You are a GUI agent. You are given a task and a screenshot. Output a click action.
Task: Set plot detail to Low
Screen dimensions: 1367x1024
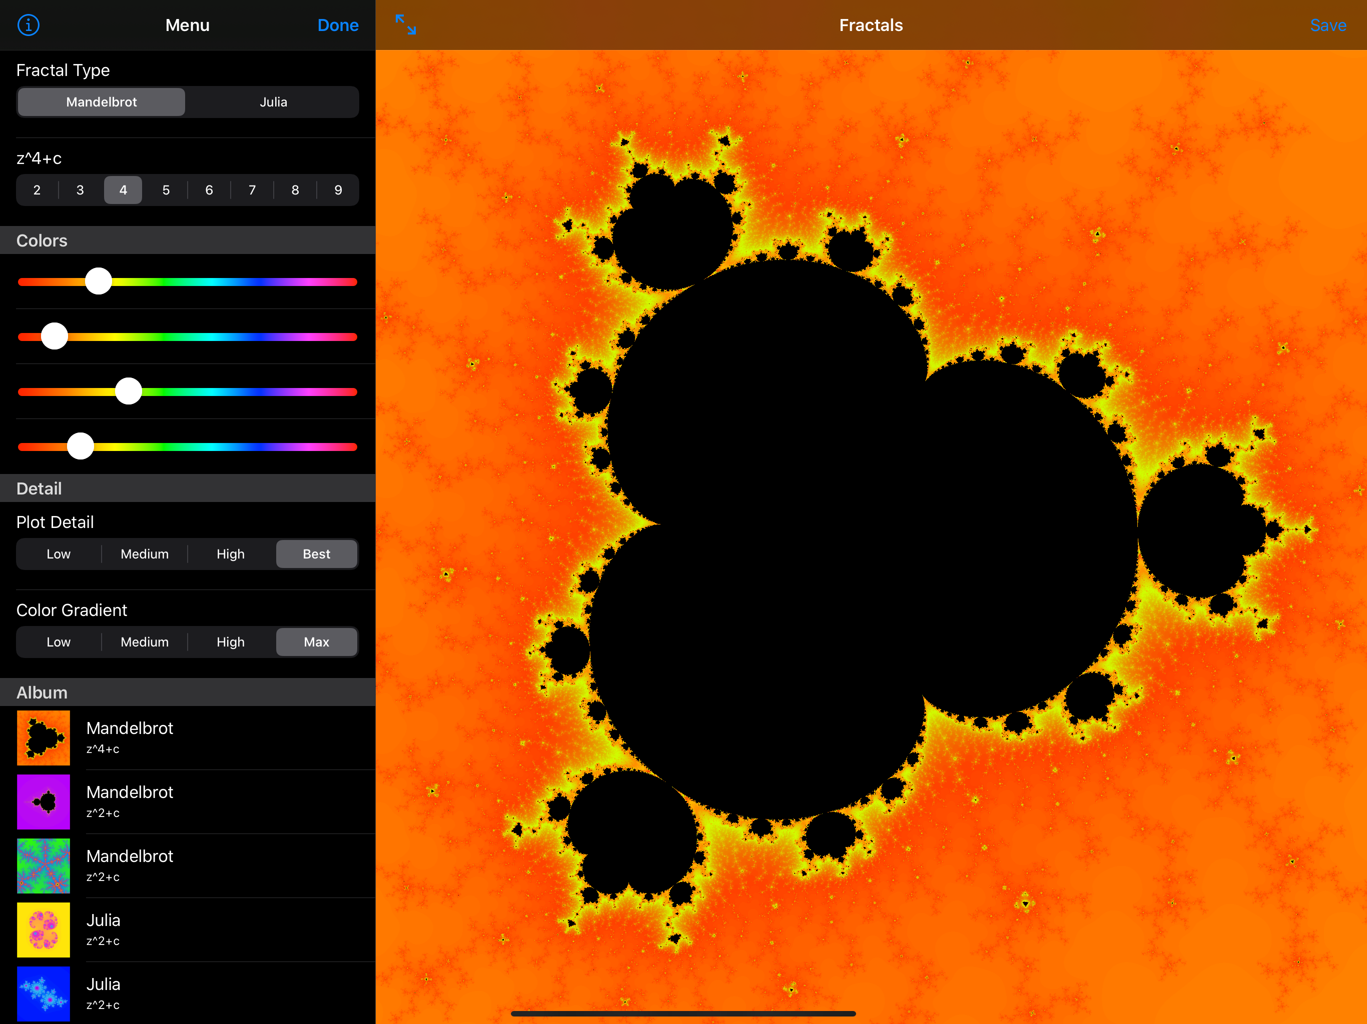[59, 554]
